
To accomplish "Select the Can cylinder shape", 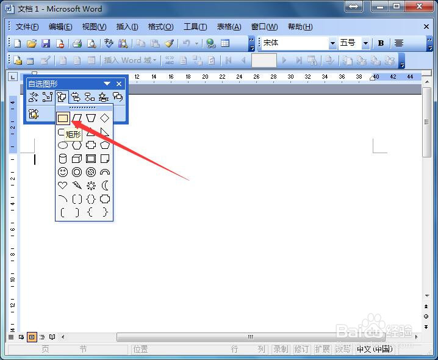I will coord(63,159).
